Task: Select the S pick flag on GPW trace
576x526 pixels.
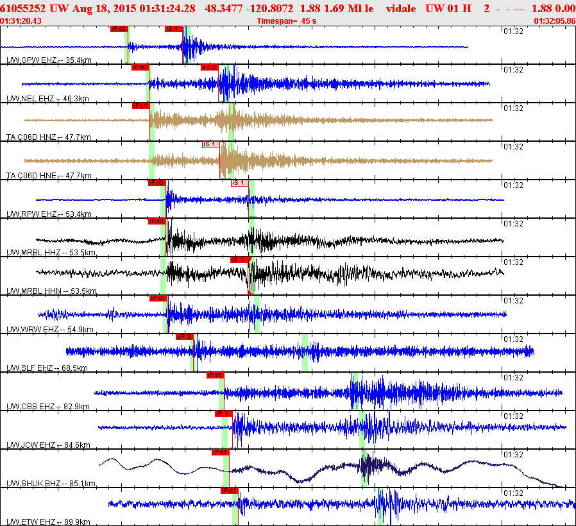Action: pos(173,29)
